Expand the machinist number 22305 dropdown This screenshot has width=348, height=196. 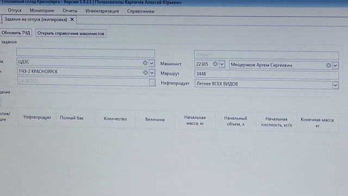pyautogui.click(x=222, y=64)
